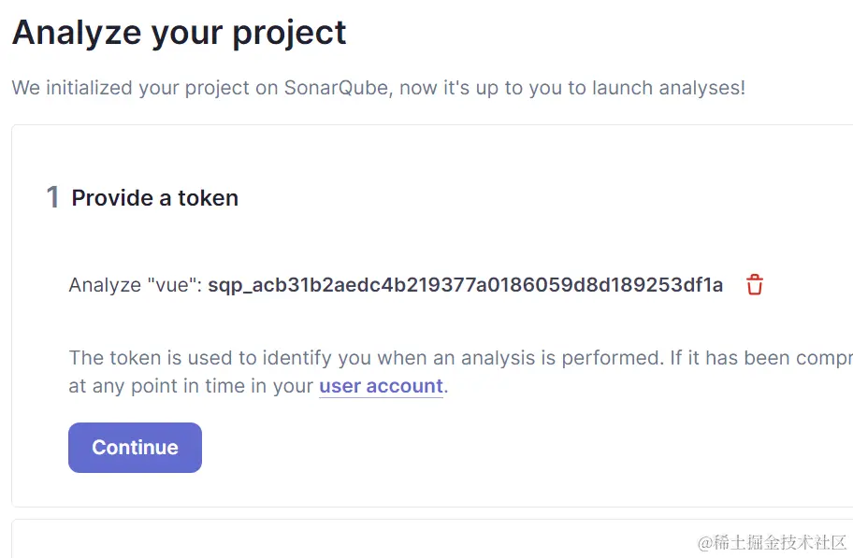Click the 'Analyze your project' heading
Screen dimensions: 853x558
pos(179,33)
